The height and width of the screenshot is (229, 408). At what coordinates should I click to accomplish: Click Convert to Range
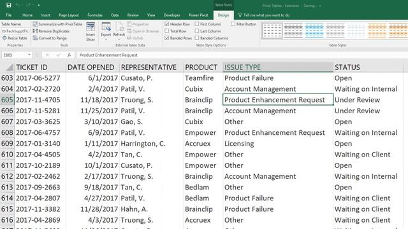click(x=50, y=38)
